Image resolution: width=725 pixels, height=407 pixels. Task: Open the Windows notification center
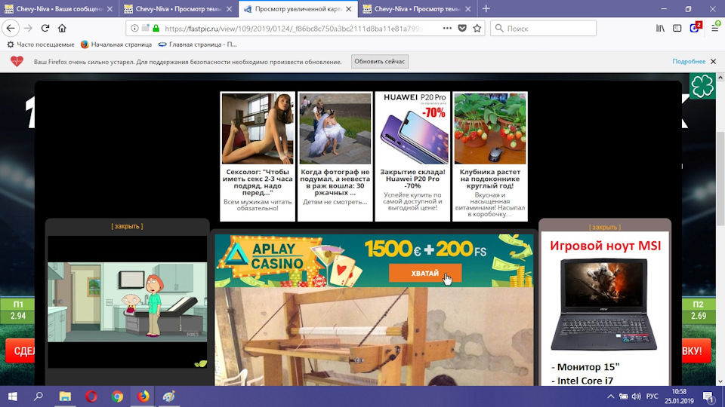708,396
